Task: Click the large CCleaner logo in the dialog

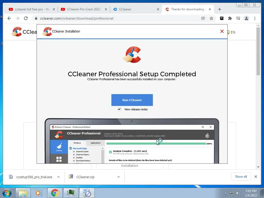Action: click(132, 55)
